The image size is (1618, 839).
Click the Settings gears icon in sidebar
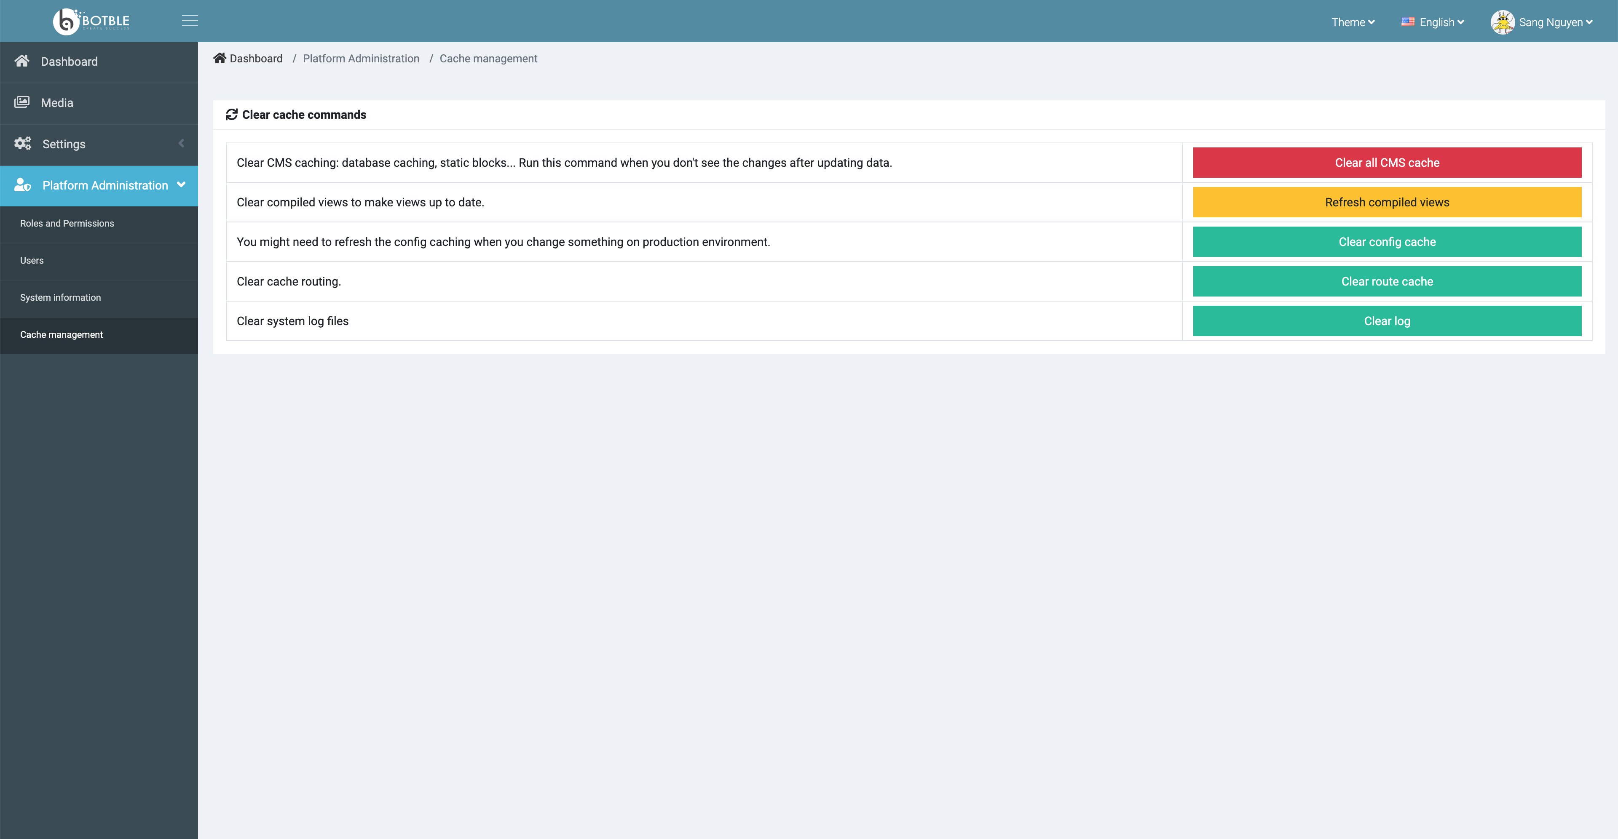(x=23, y=143)
